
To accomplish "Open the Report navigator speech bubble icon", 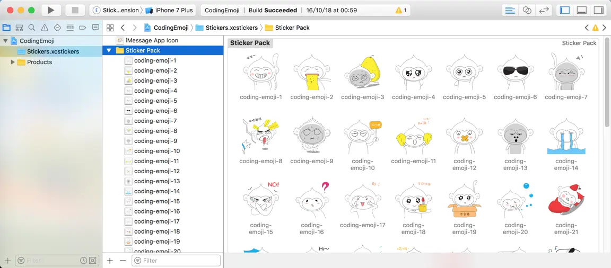I will (x=95, y=28).
